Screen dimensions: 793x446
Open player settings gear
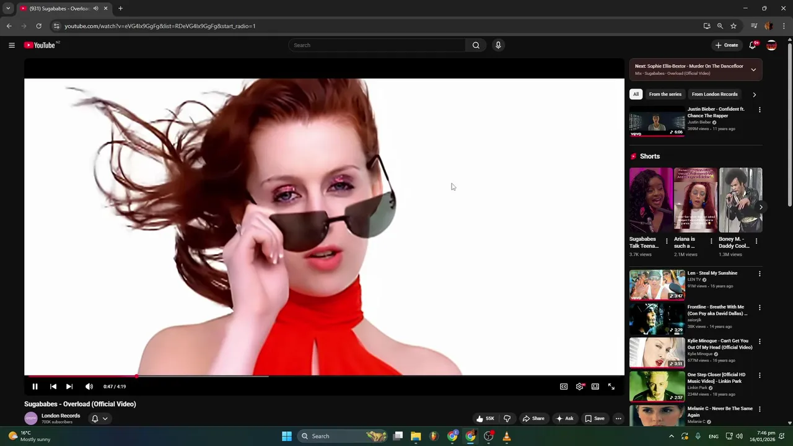pos(580,387)
